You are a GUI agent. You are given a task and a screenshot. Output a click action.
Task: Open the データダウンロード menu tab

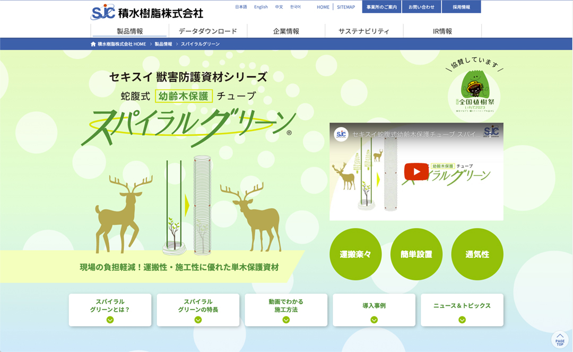[208, 31]
